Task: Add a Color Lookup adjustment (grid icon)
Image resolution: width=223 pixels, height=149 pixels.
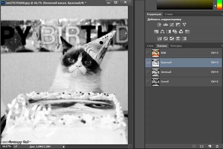Action: (x=187, y=32)
